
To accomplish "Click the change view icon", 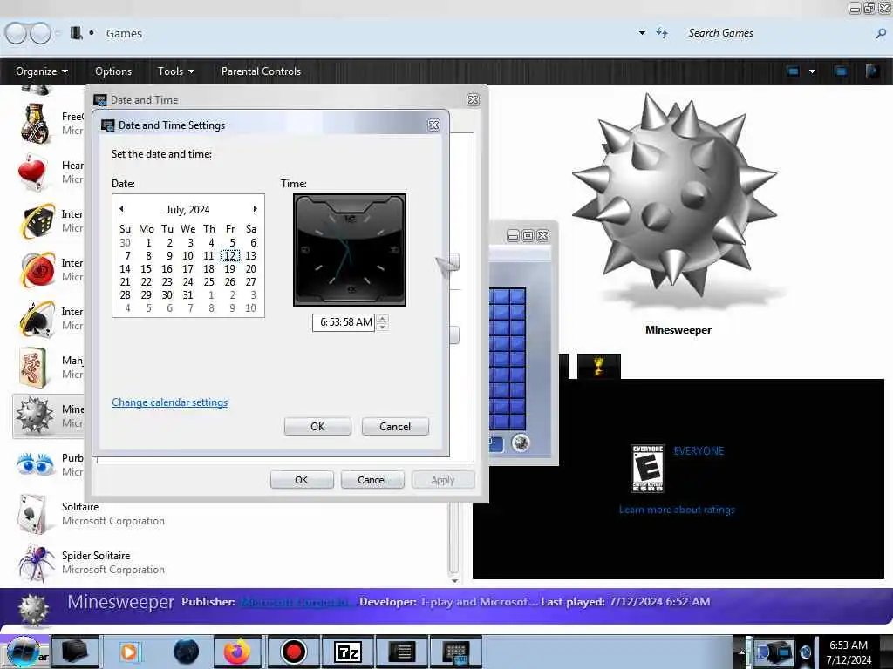I will 793,71.
